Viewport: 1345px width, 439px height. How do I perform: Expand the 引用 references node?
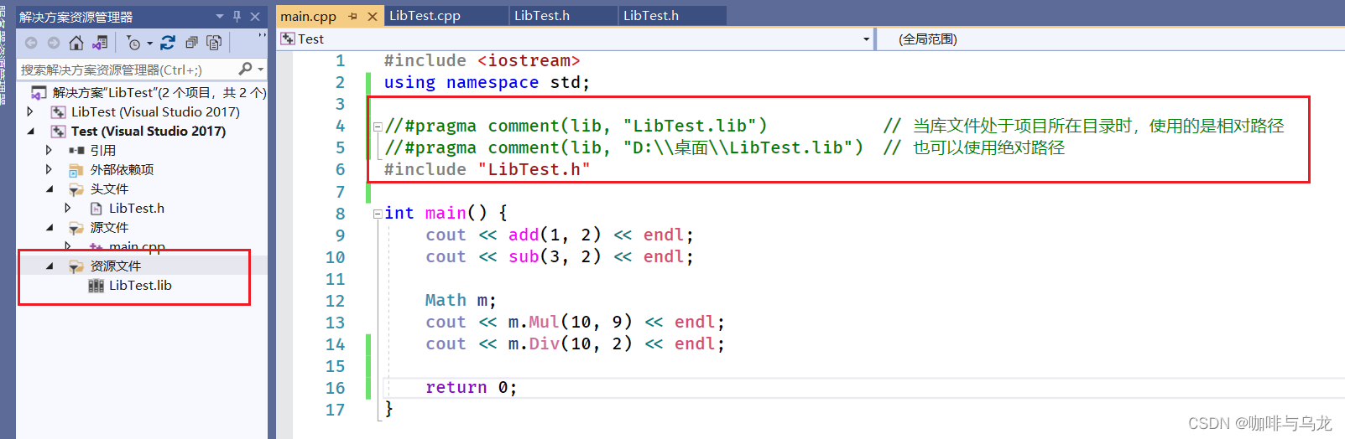pos(49,150)
